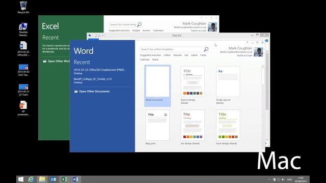Open File Explorer from the taskbar
This screenshot has width=326, height=183.
(42, 179)
